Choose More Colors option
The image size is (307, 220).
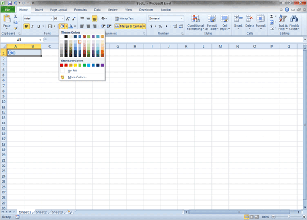pos(77,77)
